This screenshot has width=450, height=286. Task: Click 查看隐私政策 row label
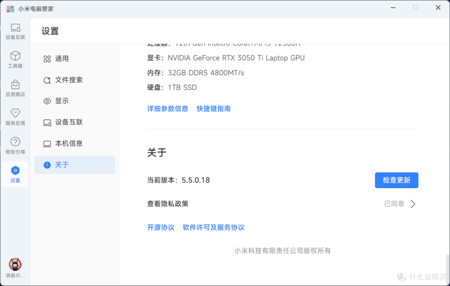point(167,204)
